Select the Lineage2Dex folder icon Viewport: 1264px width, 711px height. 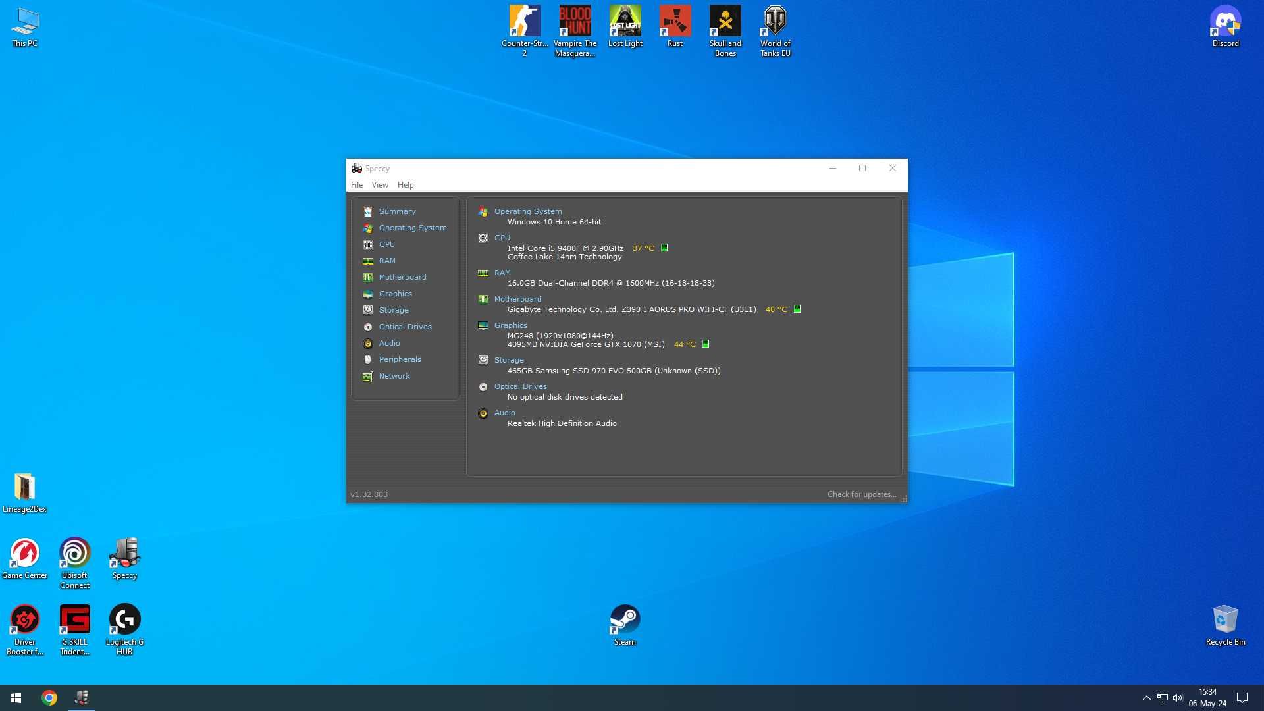point(24,492)
